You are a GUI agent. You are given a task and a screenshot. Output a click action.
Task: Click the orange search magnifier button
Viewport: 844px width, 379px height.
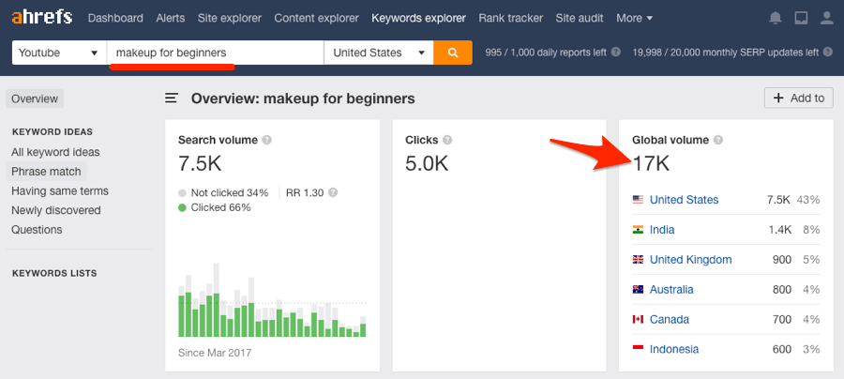(x=453, y=53)
